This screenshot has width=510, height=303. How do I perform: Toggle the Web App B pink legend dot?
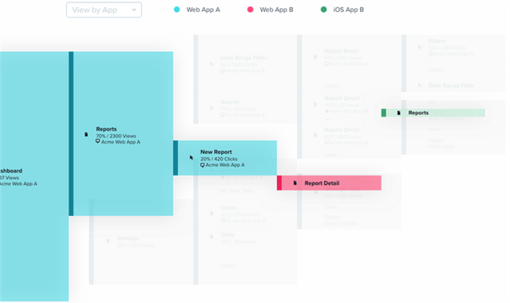(250, 10)
